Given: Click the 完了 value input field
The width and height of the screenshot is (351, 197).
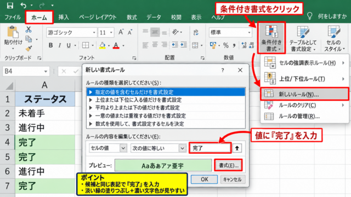Looking at the screenshot, I should pyautogui.click(x=210, y=148).
